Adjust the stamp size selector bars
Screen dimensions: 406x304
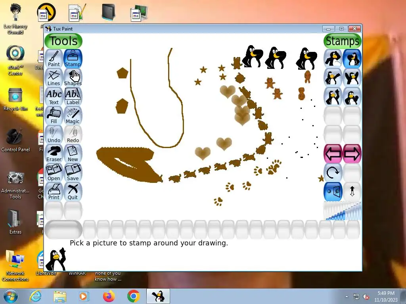[x=343, y=211]
